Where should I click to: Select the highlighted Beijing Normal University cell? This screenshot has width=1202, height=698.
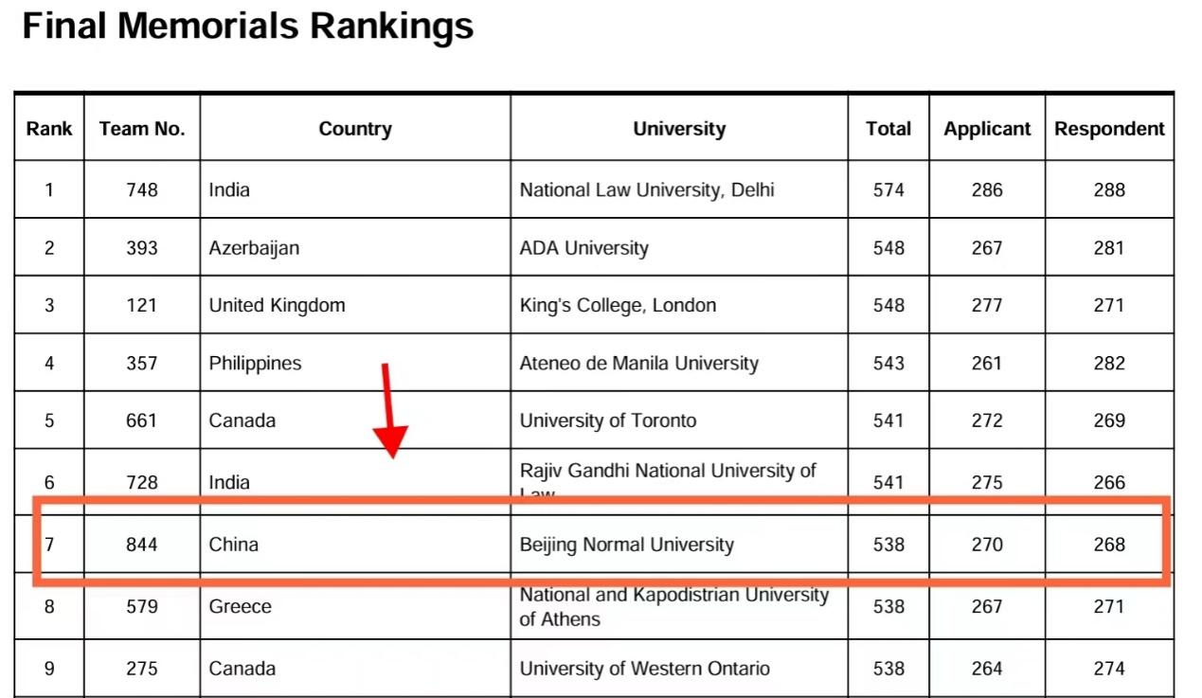click(x=627, y=545)
